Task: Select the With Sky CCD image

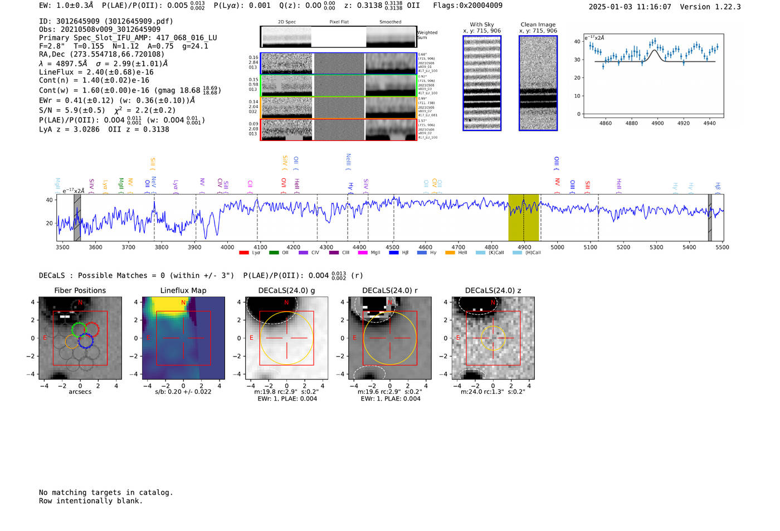Action: [482, 83]
